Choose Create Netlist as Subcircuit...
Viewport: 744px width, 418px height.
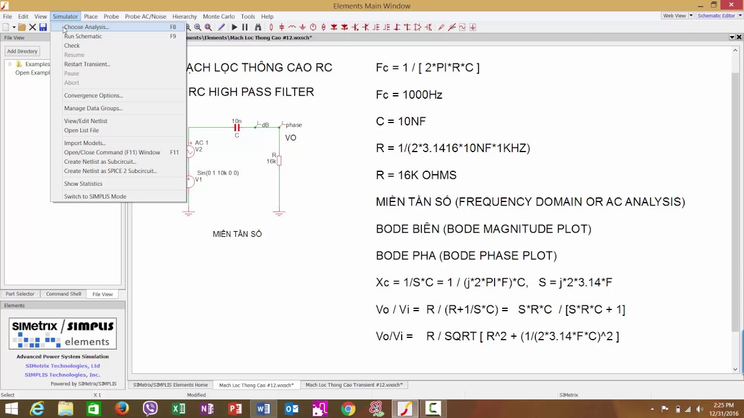[x=119, y=161]
